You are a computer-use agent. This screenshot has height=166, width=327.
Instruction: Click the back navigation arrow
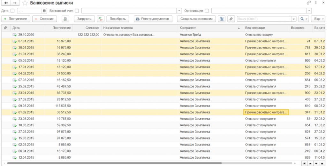coord(6,3)
